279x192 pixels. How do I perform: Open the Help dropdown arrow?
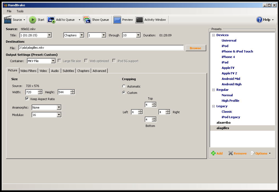(x=273, y=20)
